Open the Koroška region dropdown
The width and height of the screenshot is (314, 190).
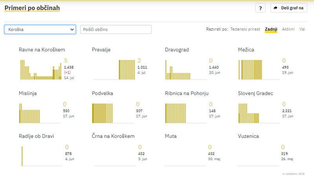40,30
